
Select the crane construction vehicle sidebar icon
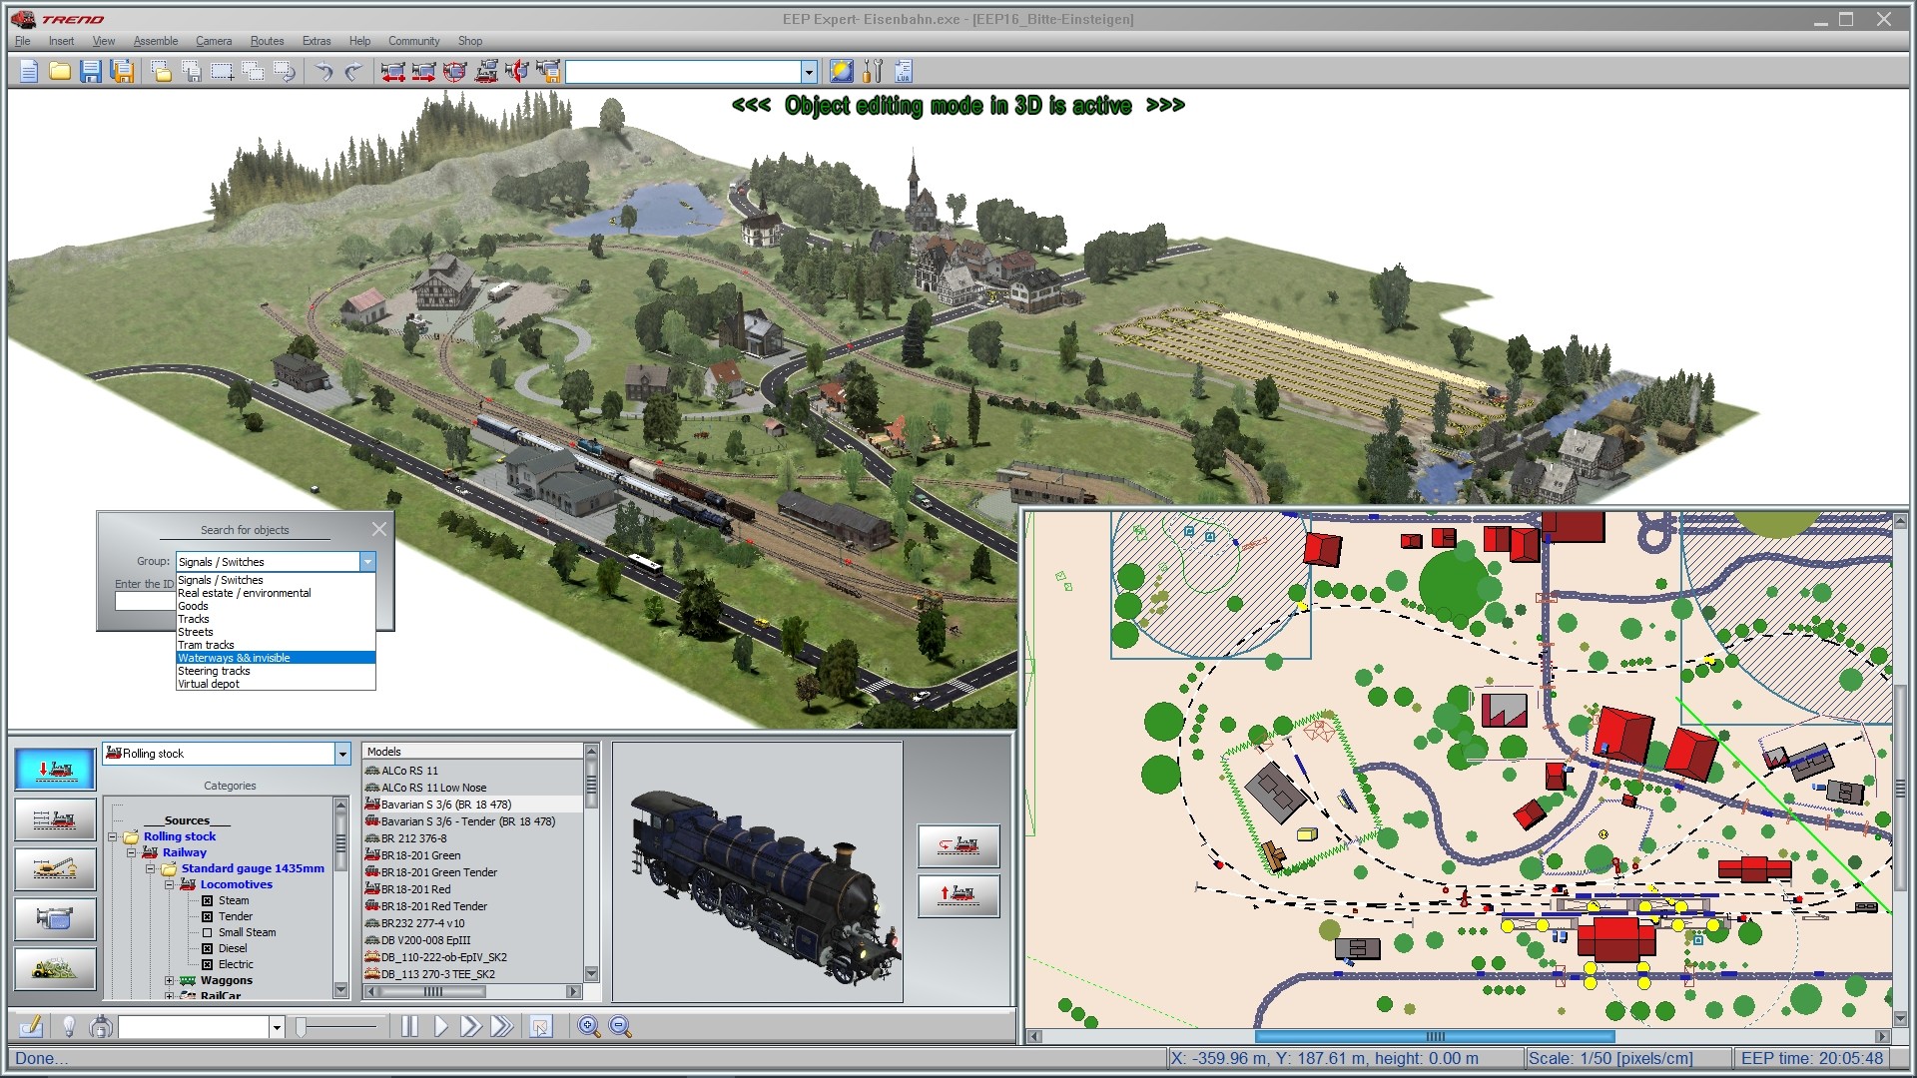55,868
